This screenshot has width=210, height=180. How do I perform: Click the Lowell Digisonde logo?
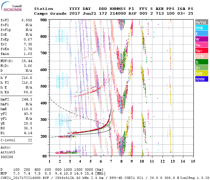coord(11,7)
